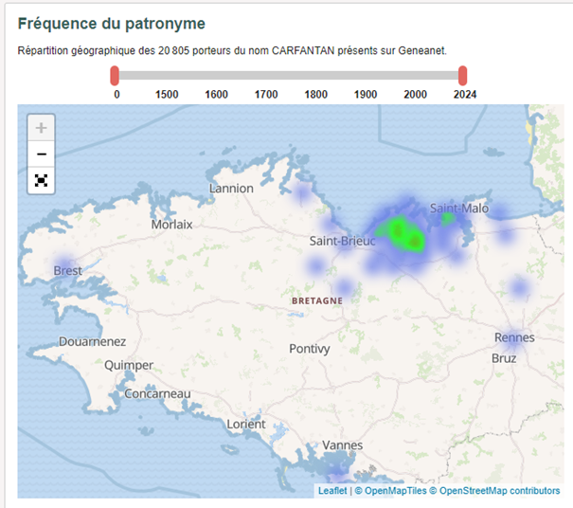Open the Leaflet attribution link
This screenshot has height=508, width=573.
click(x=331, y=491)
